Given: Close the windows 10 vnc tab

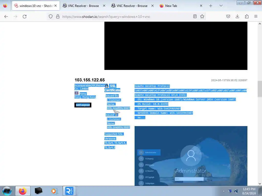Looking at the screenshot, I should point(56,6).
